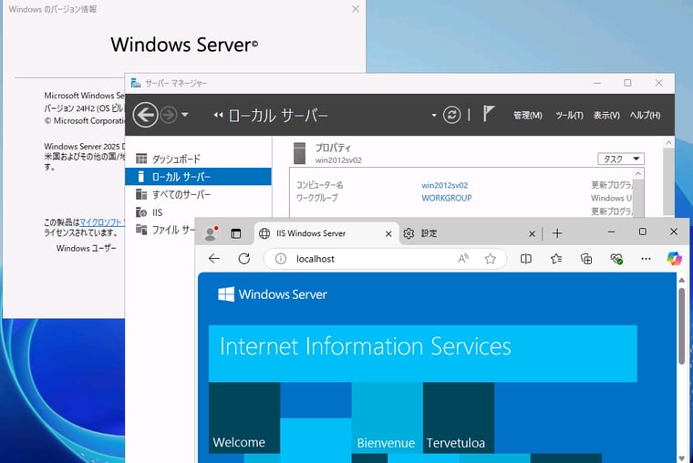Click the すべてのサーバー icon in the sidebar
The height and width of the screenshot is (463, 693).
click(x=141, y=194)
